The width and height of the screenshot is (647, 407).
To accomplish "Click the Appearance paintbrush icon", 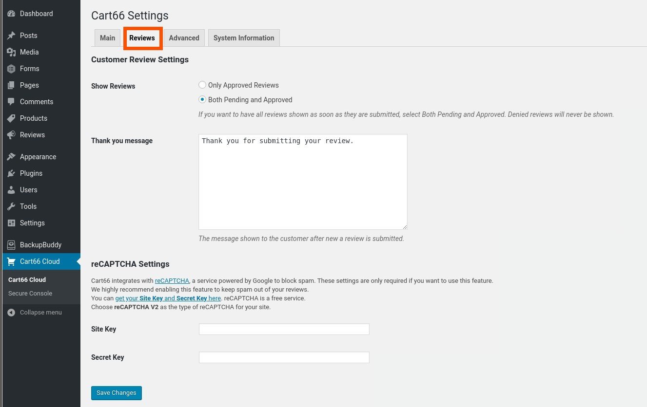I will pos(11,157).
